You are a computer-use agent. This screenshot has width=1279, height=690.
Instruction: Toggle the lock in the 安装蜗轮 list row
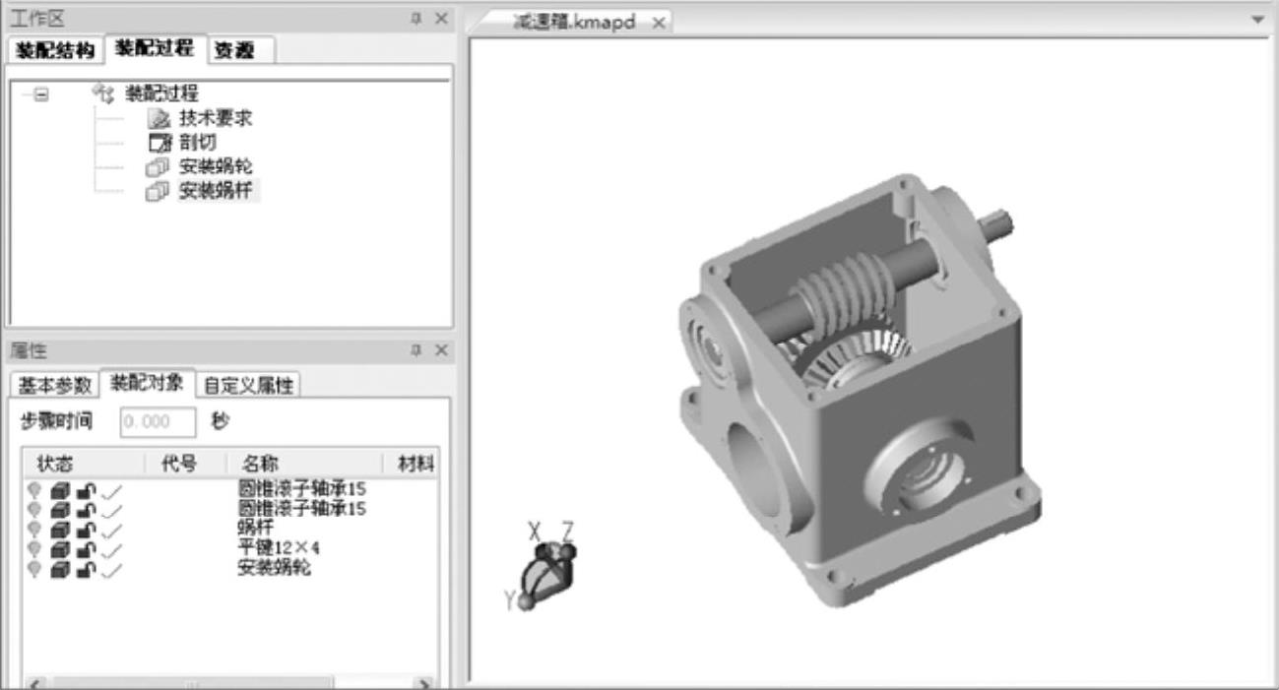[87, 568]
